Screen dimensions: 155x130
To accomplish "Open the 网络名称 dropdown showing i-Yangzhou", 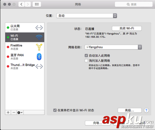I will click(113, 47).
